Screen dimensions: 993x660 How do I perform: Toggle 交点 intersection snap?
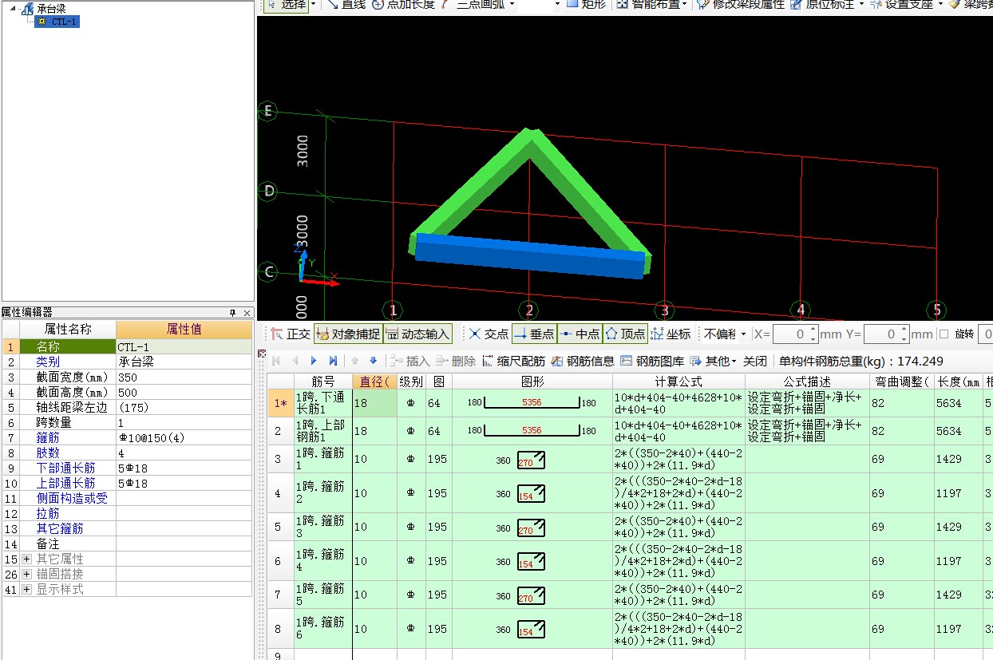pyautogui.click(x=489, y=334)
